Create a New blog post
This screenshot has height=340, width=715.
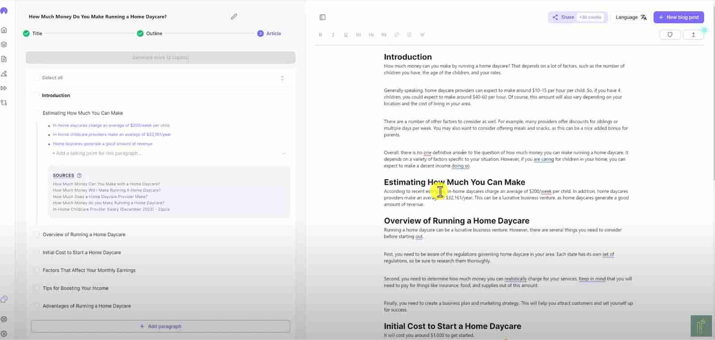[x=679, y=17]
